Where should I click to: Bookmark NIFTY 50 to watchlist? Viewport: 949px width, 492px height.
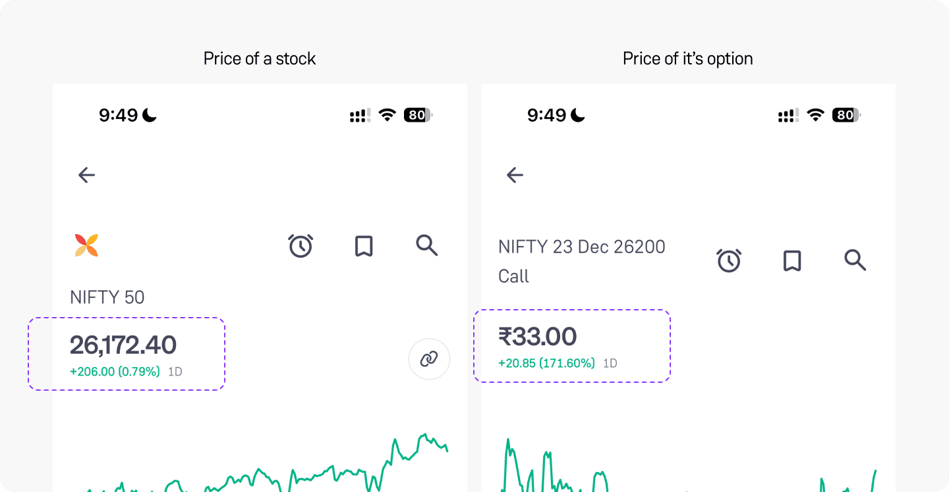364,246
